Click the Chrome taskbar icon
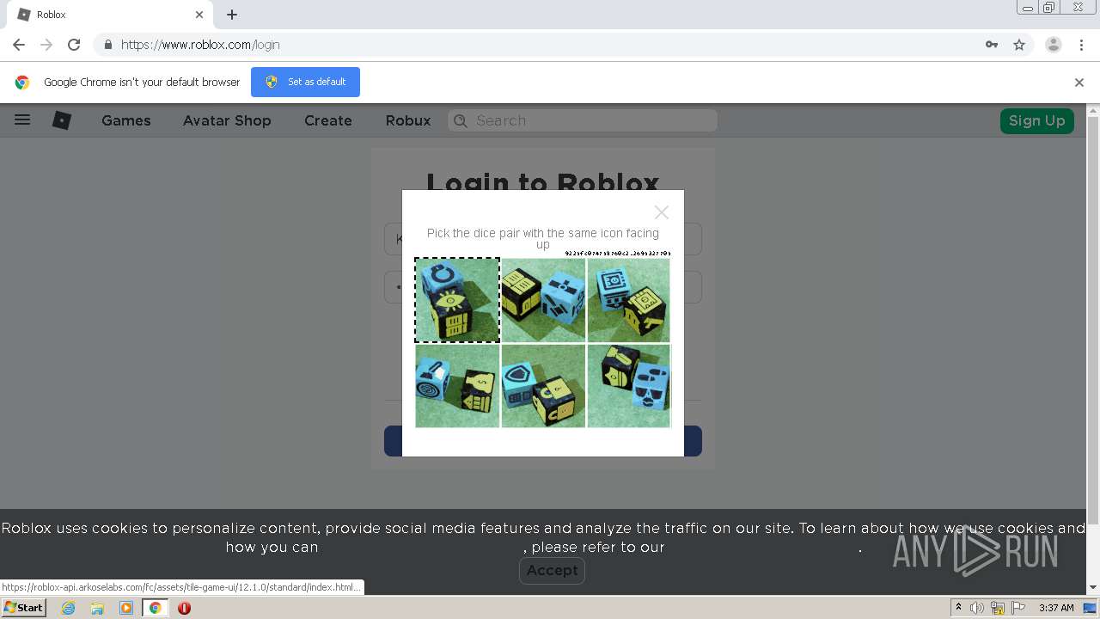This screenshot has height=619, width=1100. coord(155,608)
